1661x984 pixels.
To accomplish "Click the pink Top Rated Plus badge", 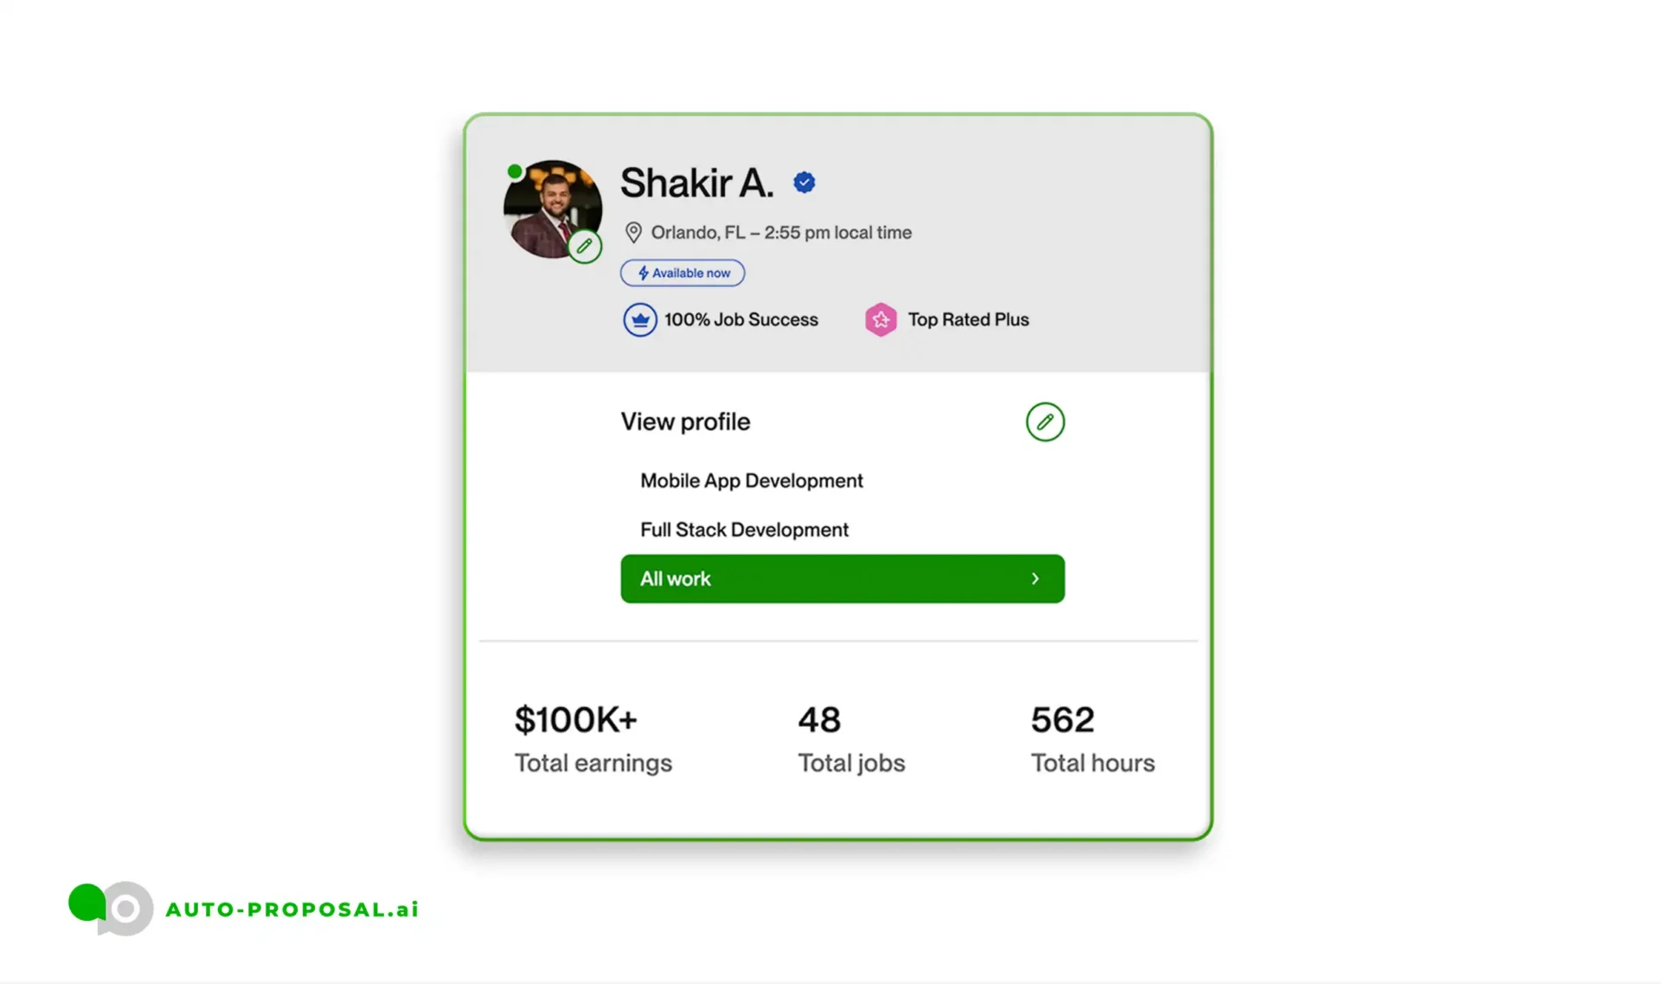I will tap(881, 320).
